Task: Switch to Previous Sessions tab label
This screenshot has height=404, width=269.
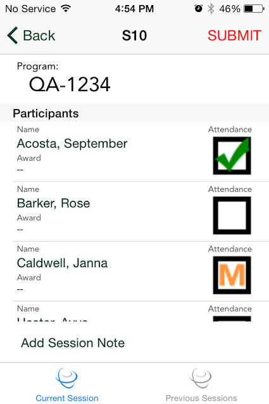Action: [201, 398]
